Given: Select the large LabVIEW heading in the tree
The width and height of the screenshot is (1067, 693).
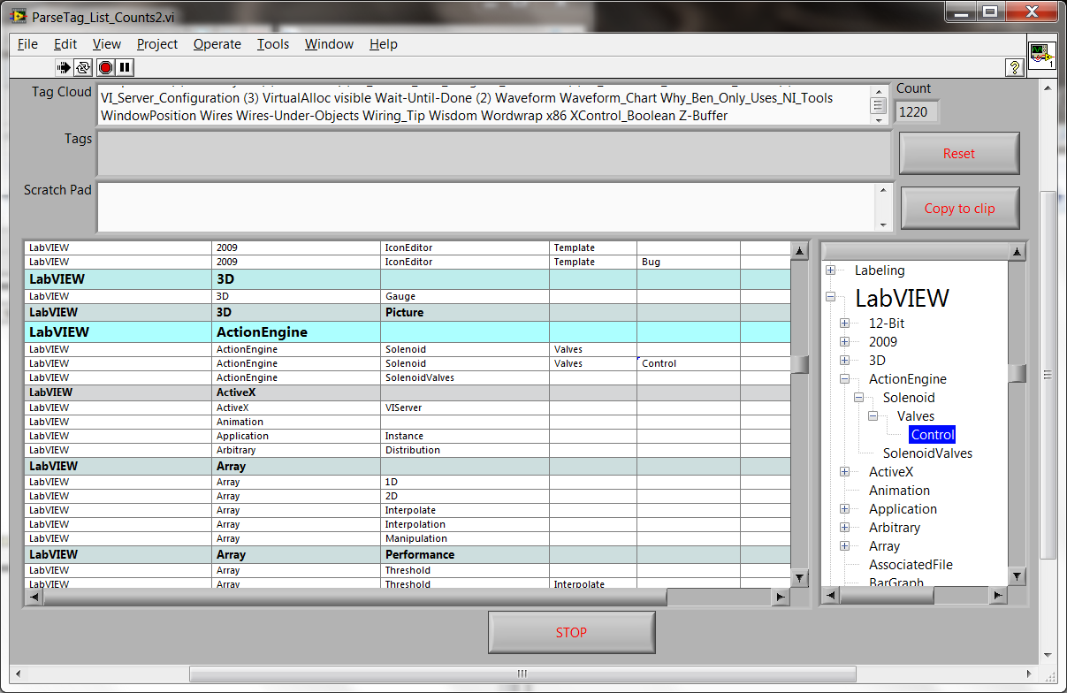Looking at the screenshot, I should click(902, 298).
